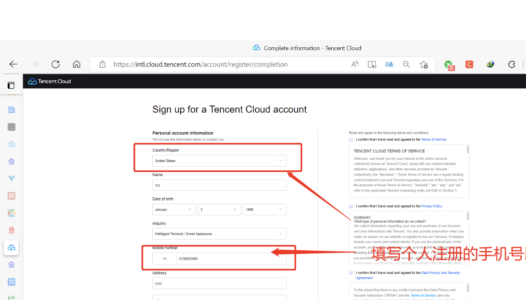Screen dimensions: 526x300
Task: Open Read Aloud from address bar
Action: 354,64
